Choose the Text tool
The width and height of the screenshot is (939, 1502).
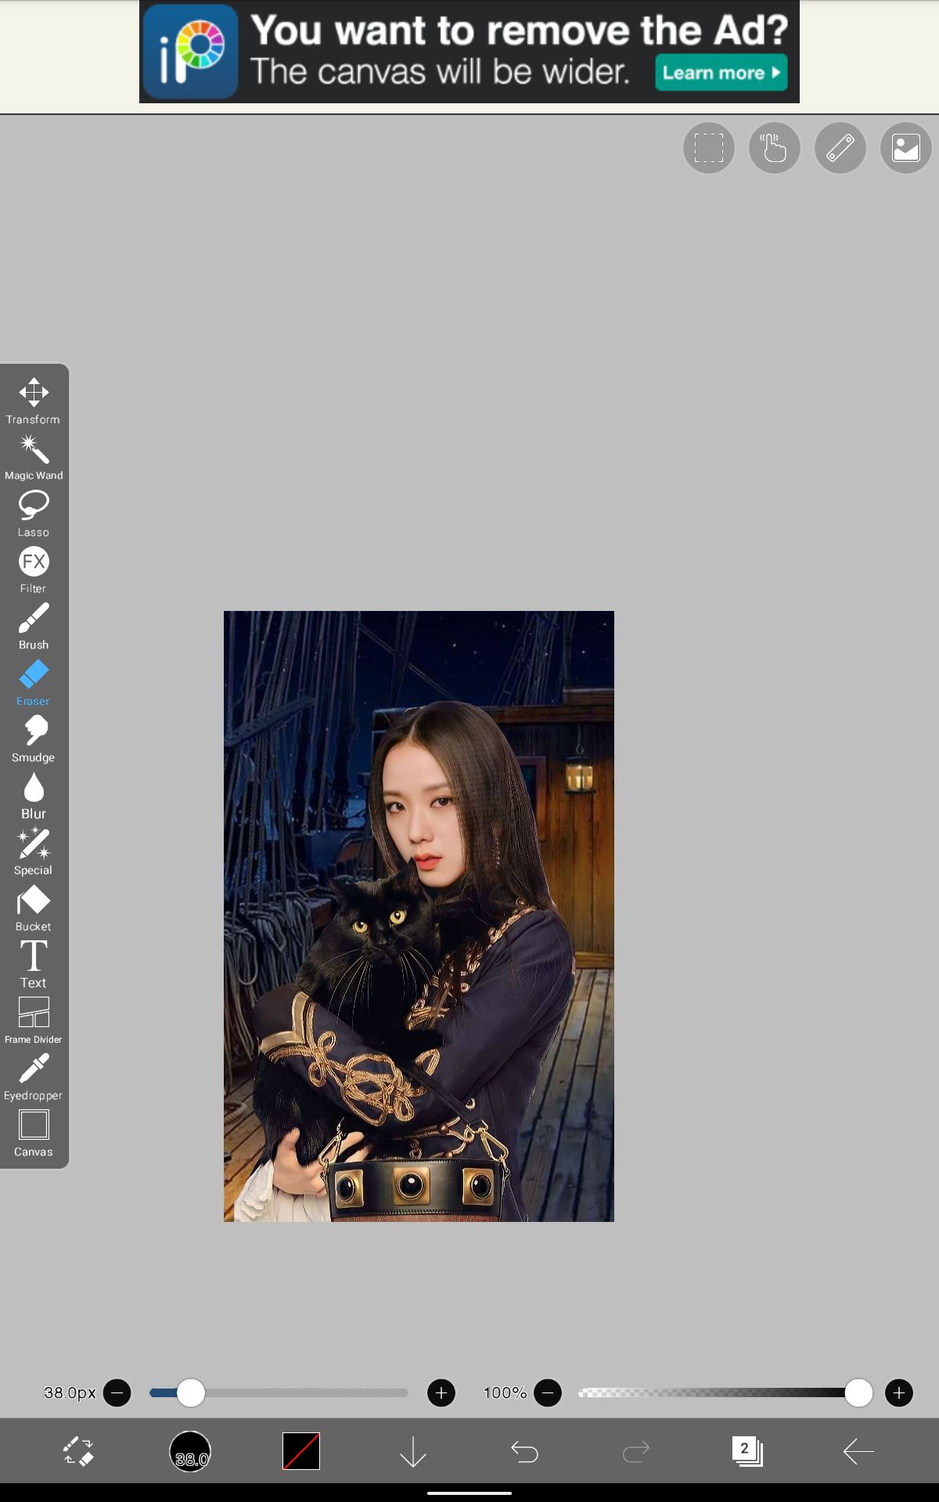pyautogui.click(x=34, y=965)
